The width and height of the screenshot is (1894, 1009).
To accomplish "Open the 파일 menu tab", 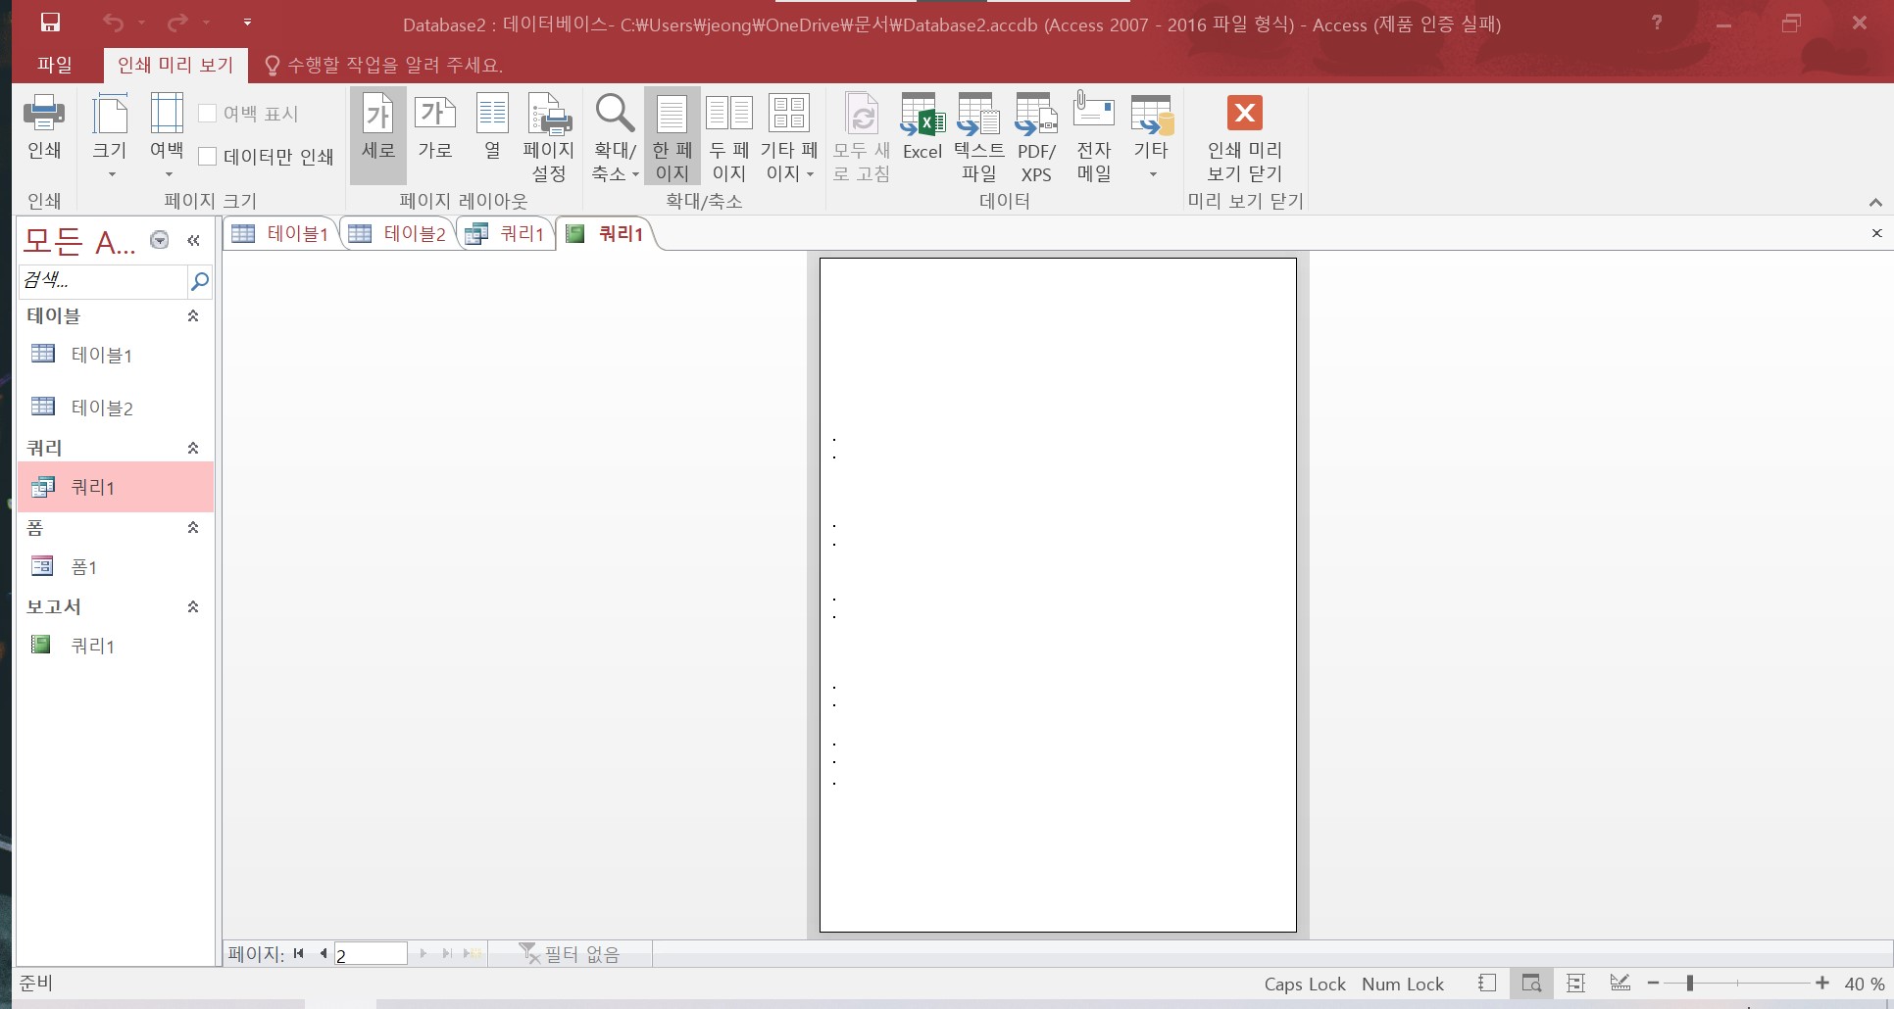I will click(x=55, y=65).
